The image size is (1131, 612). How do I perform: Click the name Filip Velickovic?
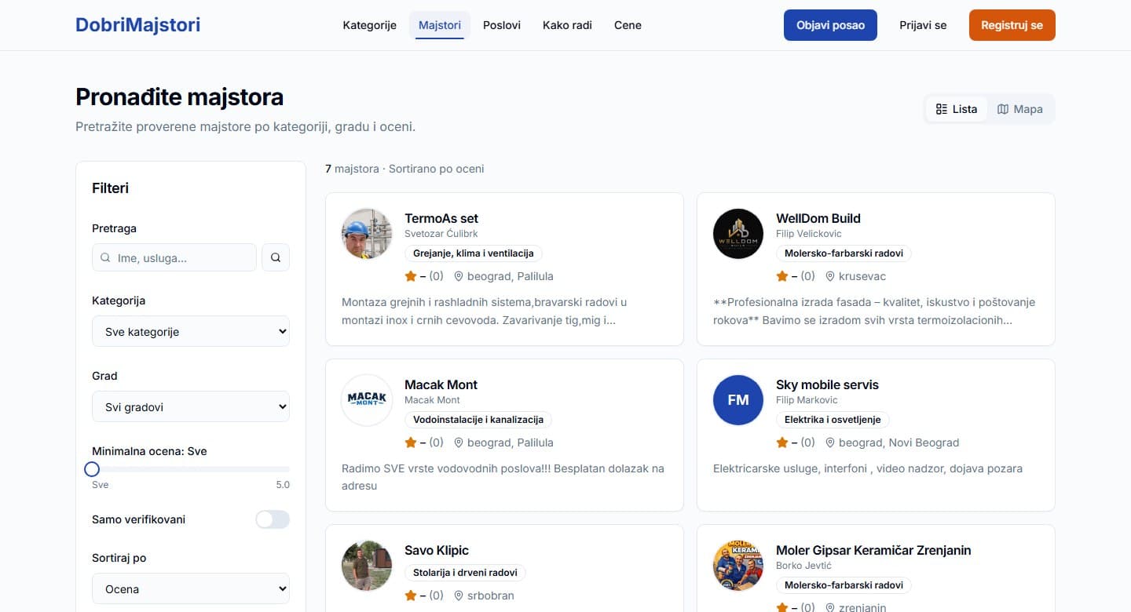pos(809,234)
